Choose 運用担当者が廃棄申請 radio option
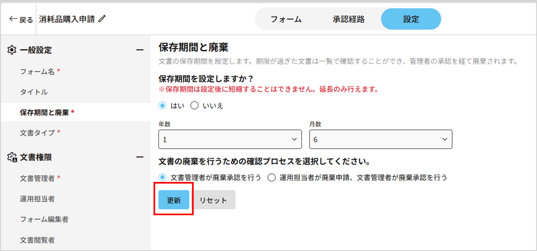Viewport: 537px width, 251px height. pos(272,178)
